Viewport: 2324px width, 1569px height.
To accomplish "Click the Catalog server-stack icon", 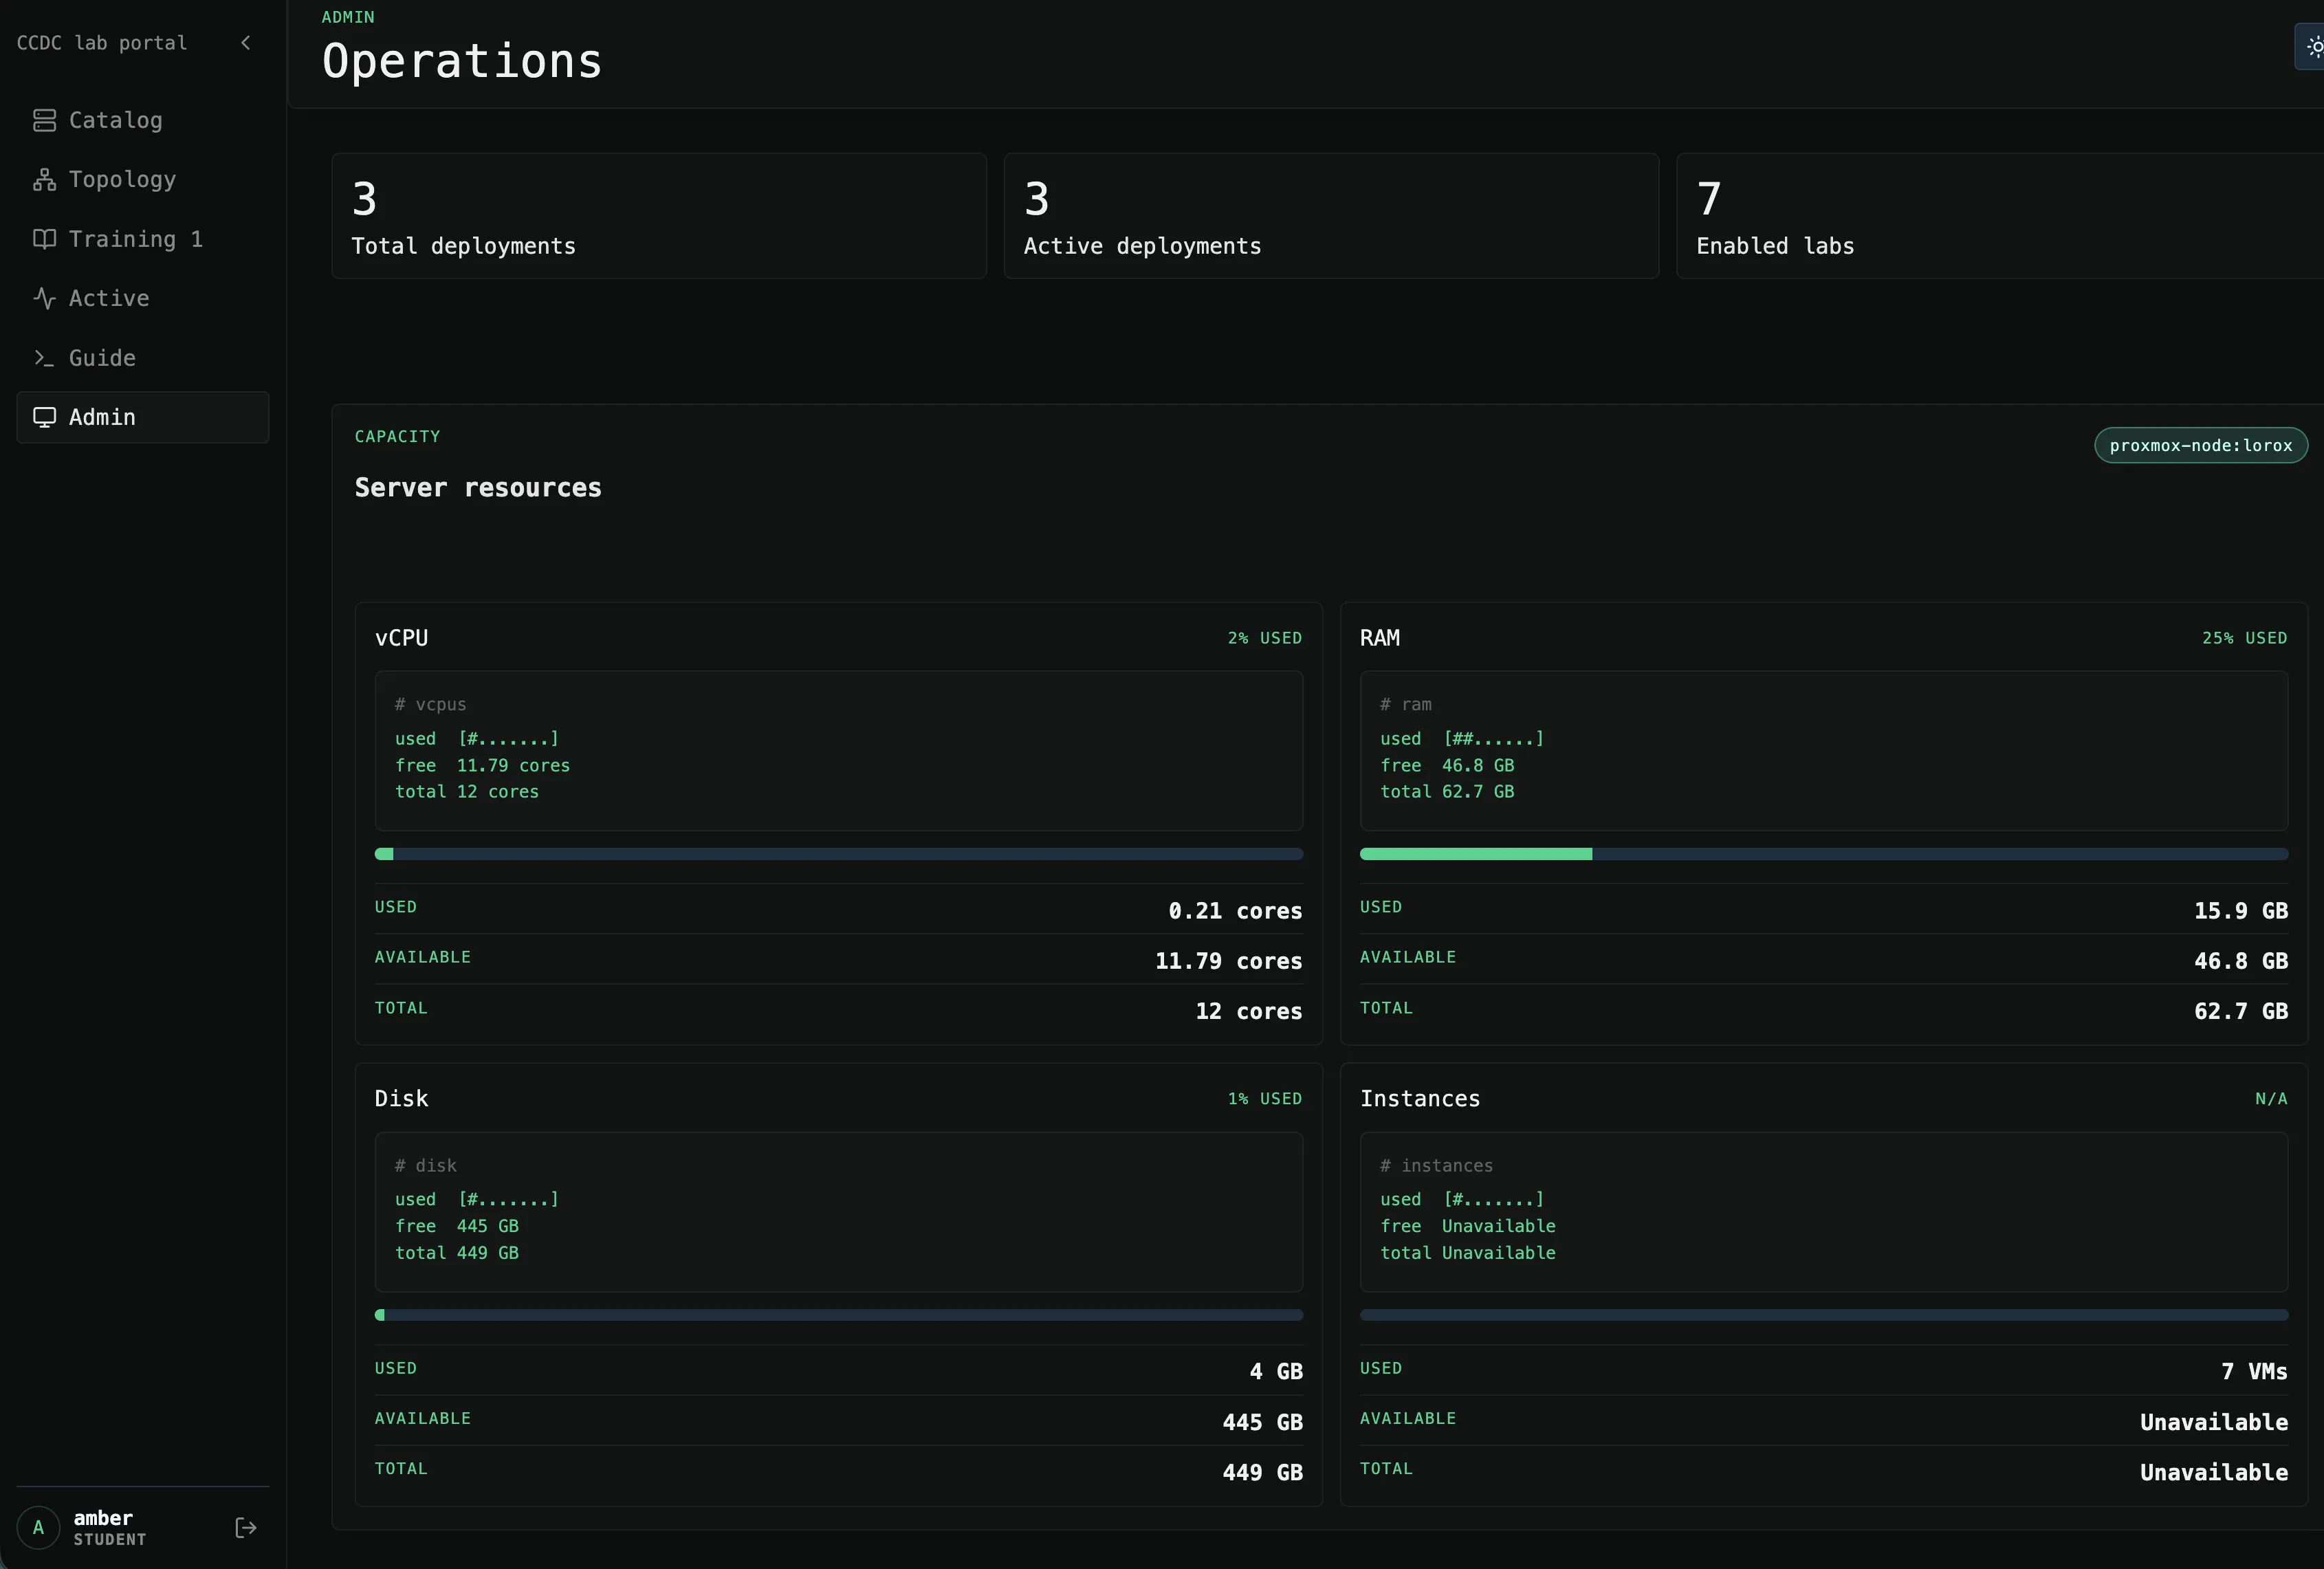I will 44,120.
